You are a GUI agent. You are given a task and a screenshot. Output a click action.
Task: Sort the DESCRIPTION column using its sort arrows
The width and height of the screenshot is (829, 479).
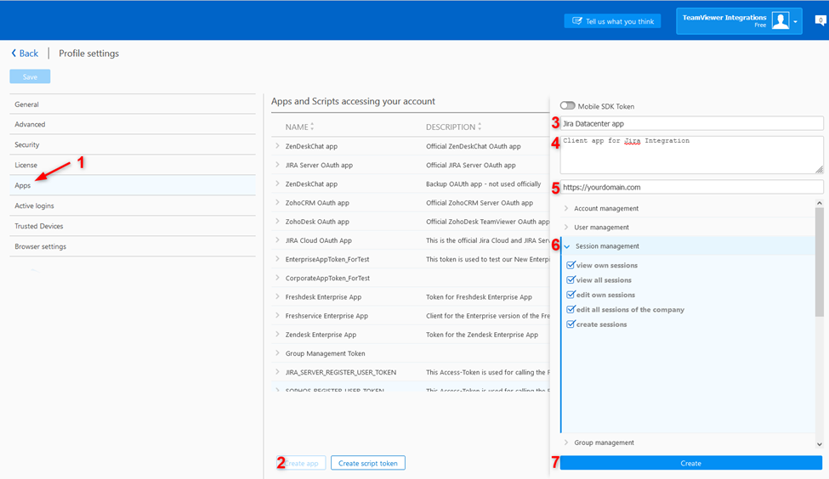[x=480, y=127]
